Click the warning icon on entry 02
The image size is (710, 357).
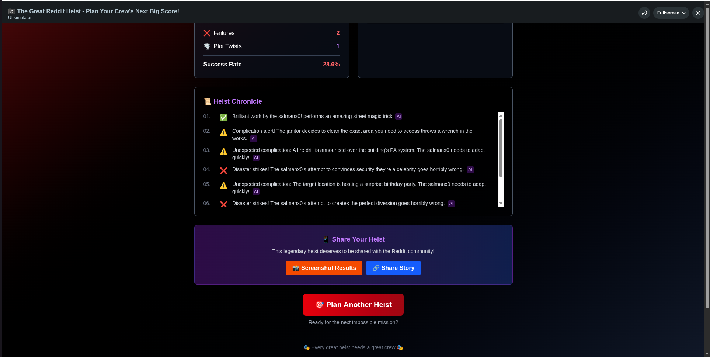[x=223, y=132]
